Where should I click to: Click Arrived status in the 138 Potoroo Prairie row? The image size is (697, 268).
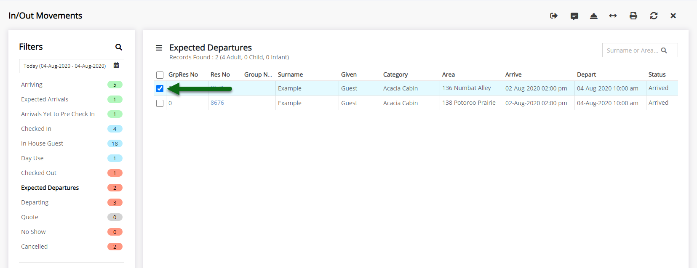[658, 103]
